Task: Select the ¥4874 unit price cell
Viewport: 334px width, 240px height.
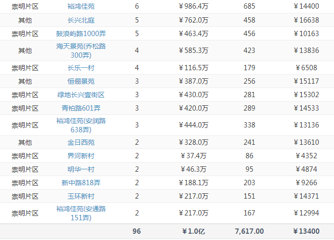Action: pos(307,169)
